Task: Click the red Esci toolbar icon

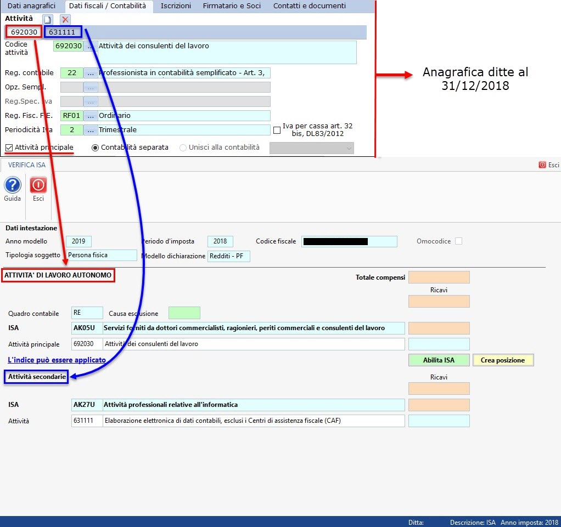Action: point(38,185)
